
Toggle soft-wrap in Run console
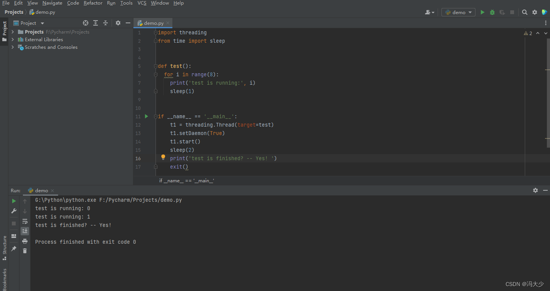point(25,221)
